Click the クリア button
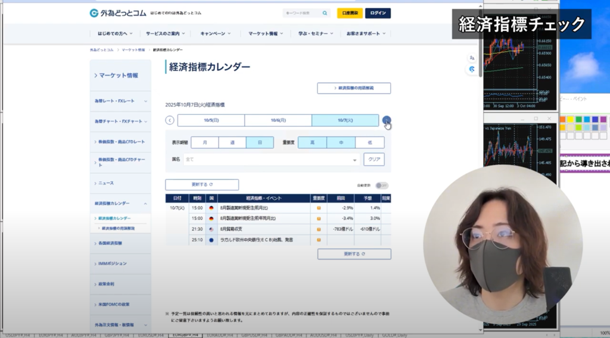610x338 pixels. click(x=374, y=159)
